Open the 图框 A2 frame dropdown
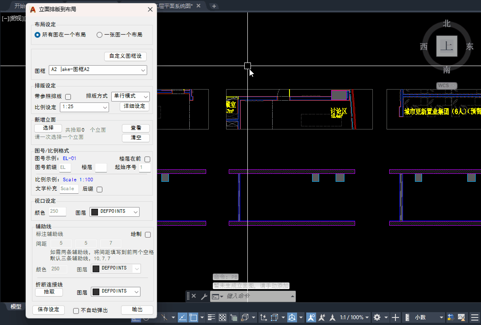This screenshot has width=481, height=325. 98,70
